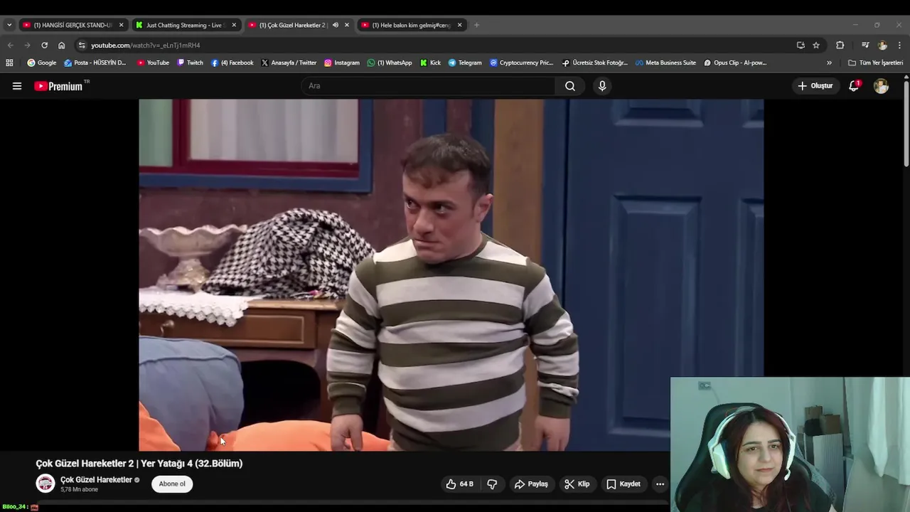Viewport: 910px width, 512px height.
Task: Open Facebook bookmark
Action: pos(232,63)
